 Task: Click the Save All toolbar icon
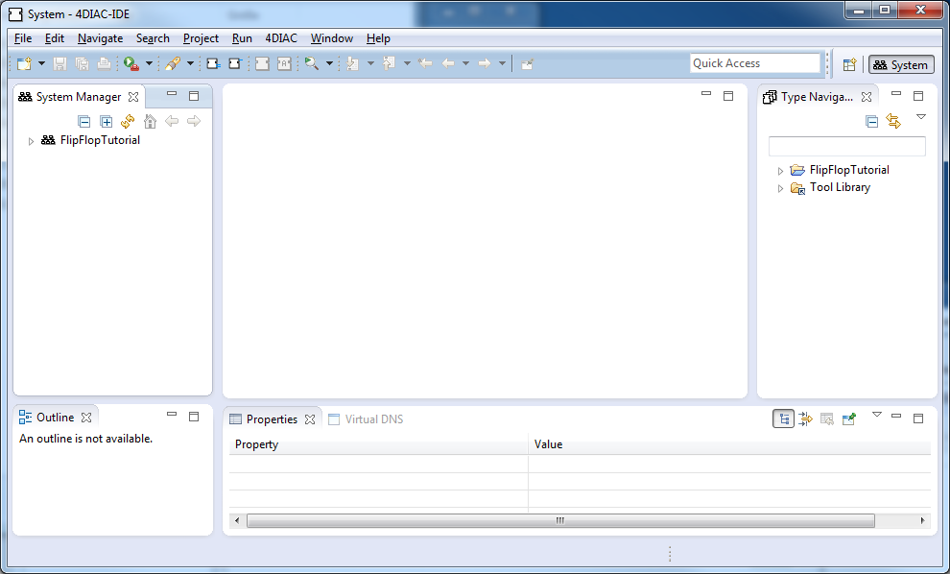click(82, 63)
